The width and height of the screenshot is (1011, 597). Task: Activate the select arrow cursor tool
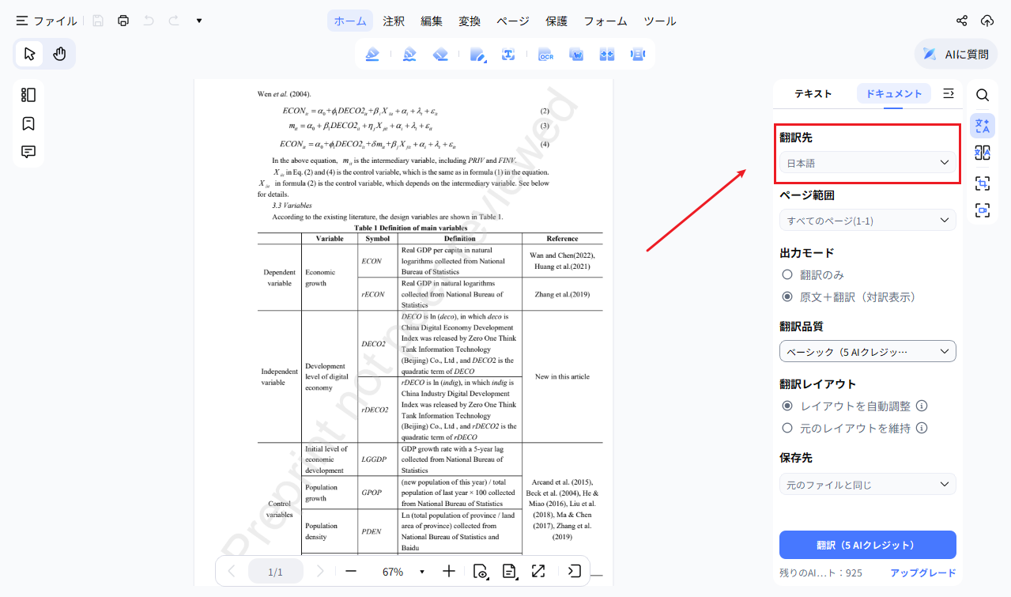click(30, 54)
